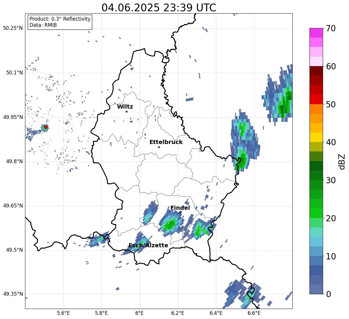
Task: Click the colorbar tick label 10
Action: (331, 256)
